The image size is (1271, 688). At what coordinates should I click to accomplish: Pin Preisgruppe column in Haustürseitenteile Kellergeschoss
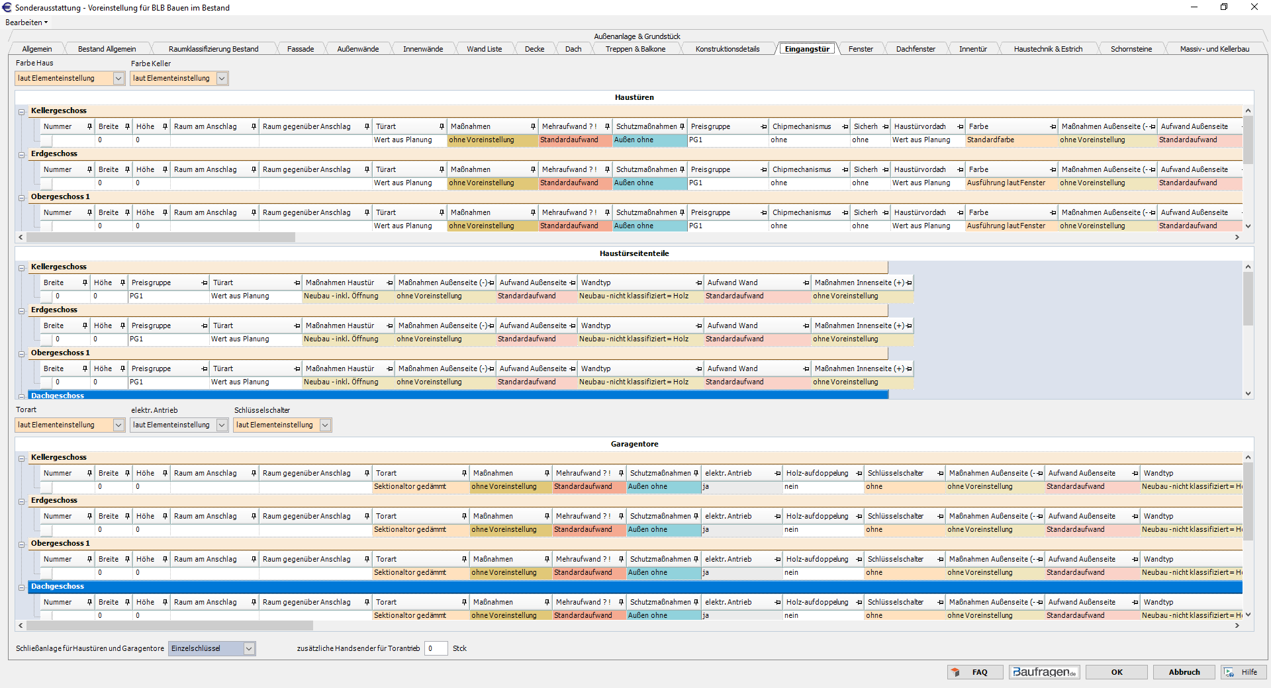204,283
